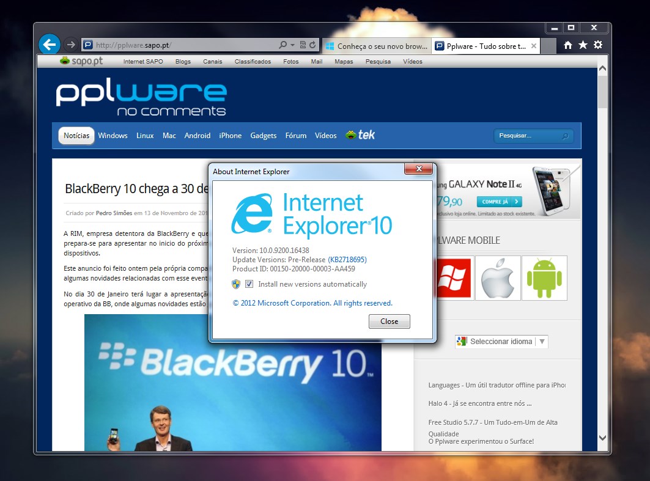This screenshot has width=650, height=481.
Task: Click the search magnifier in address bar
Action: [283, 45]
